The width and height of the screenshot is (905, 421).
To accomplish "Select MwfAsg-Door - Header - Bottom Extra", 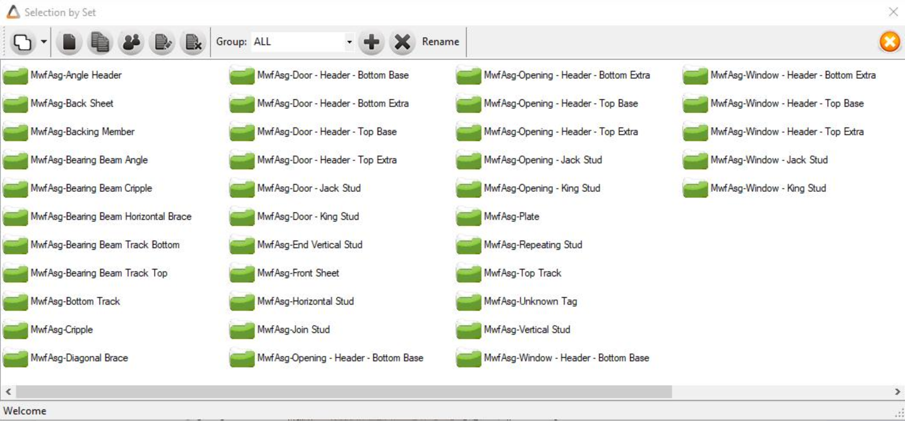I will 333,103.
